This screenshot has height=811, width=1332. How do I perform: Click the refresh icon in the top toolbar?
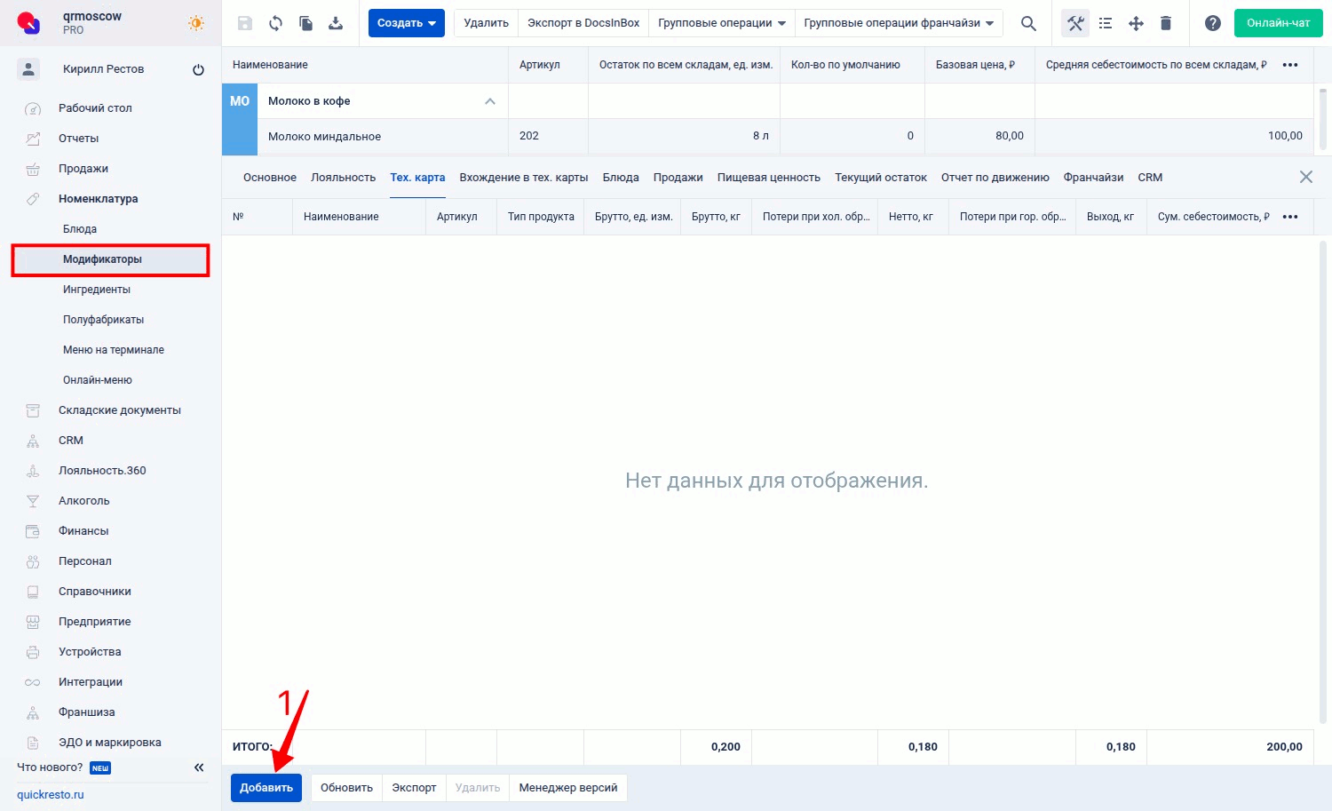point(275,23)
